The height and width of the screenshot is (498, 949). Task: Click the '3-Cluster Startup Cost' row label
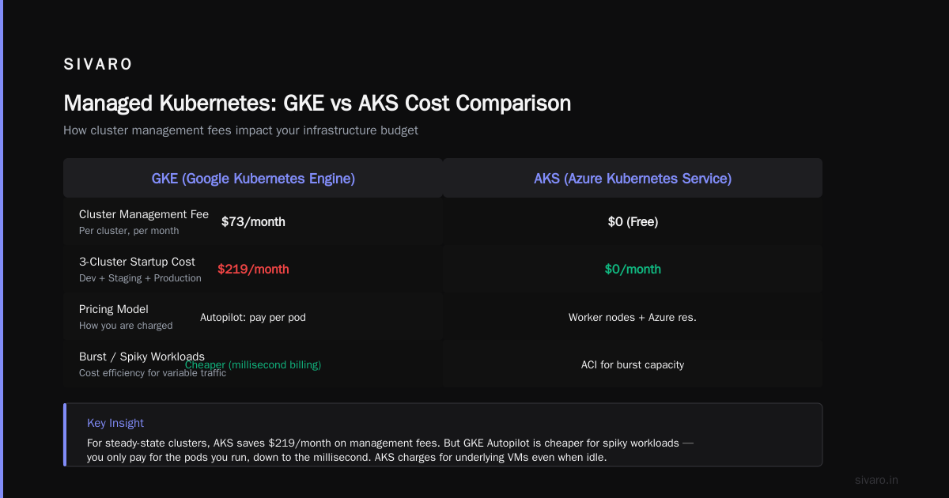pos(137,262)
